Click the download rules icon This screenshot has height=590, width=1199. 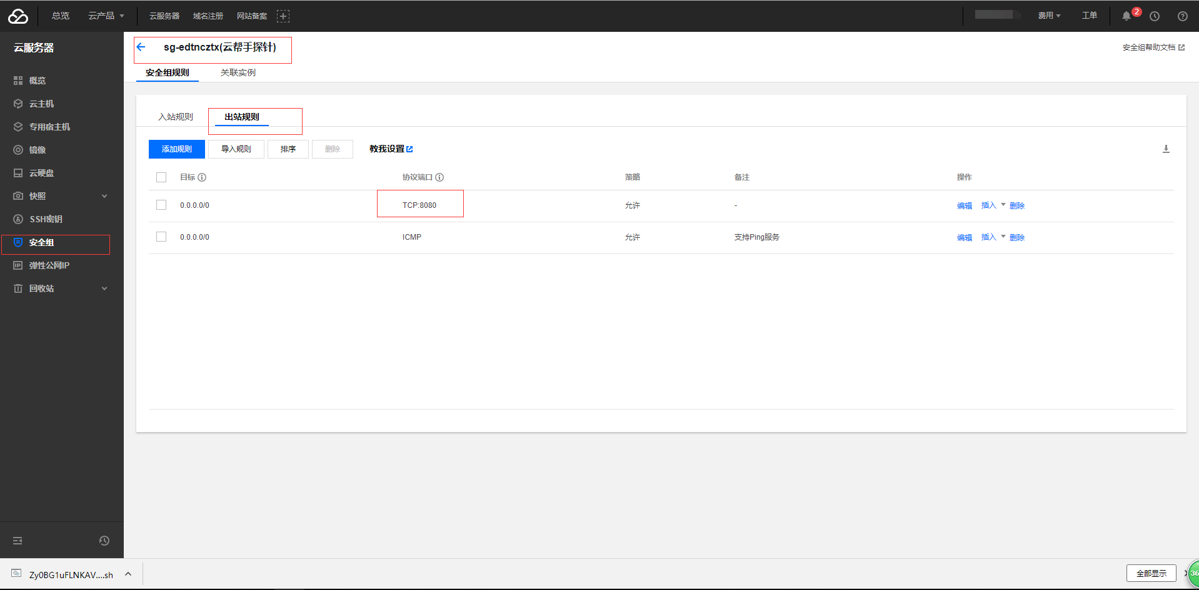[x=1166, y=149]
